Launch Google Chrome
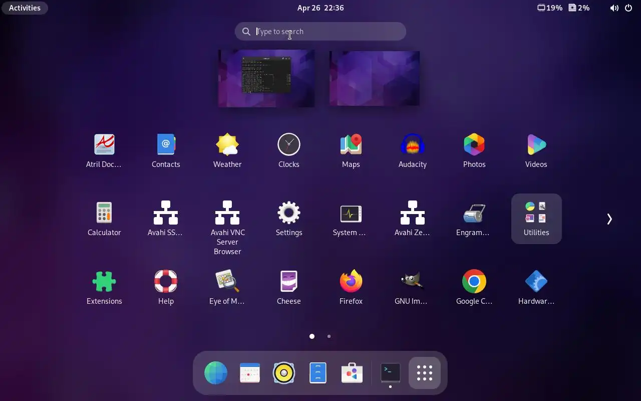The image size is (641, 401). [474, 287]
